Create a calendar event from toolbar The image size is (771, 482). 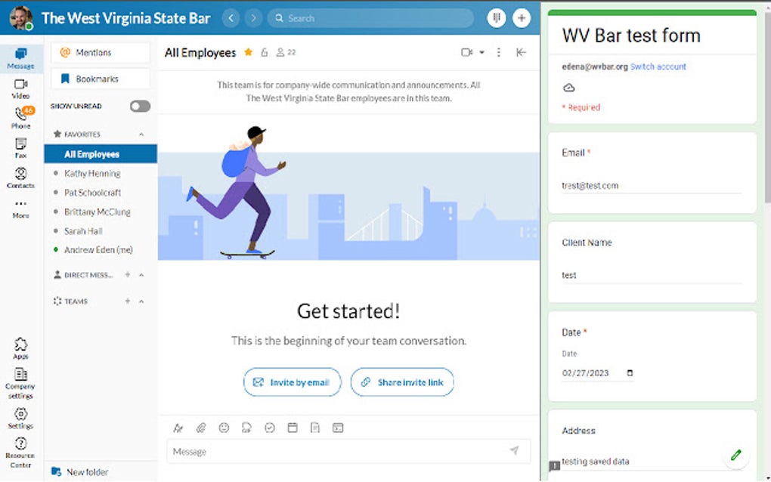pos(293,428)
